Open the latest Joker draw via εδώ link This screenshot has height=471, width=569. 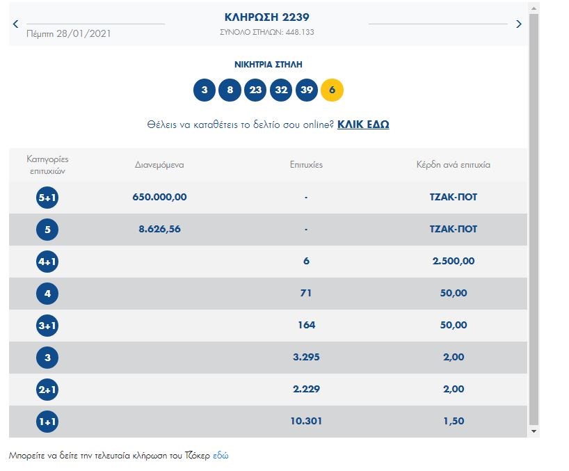[221, 456]
